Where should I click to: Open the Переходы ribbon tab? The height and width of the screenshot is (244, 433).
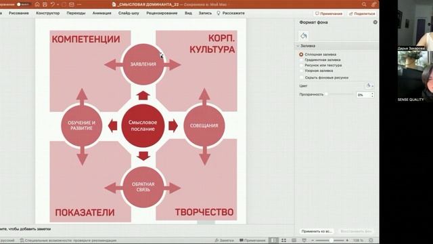click(76, 13)
